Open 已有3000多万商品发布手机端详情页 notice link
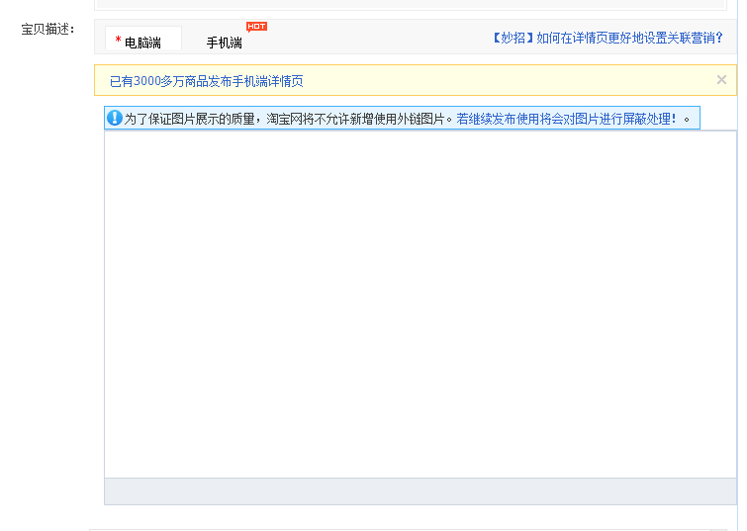747x531 pixels. point(206,81)
